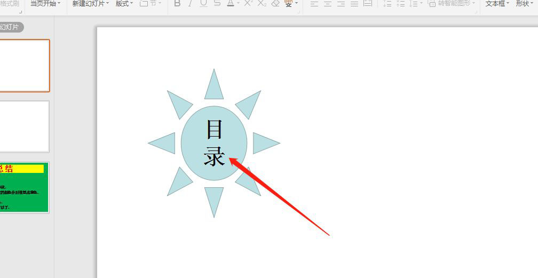Expand the pinyin guide dropdown arrow

296,3
